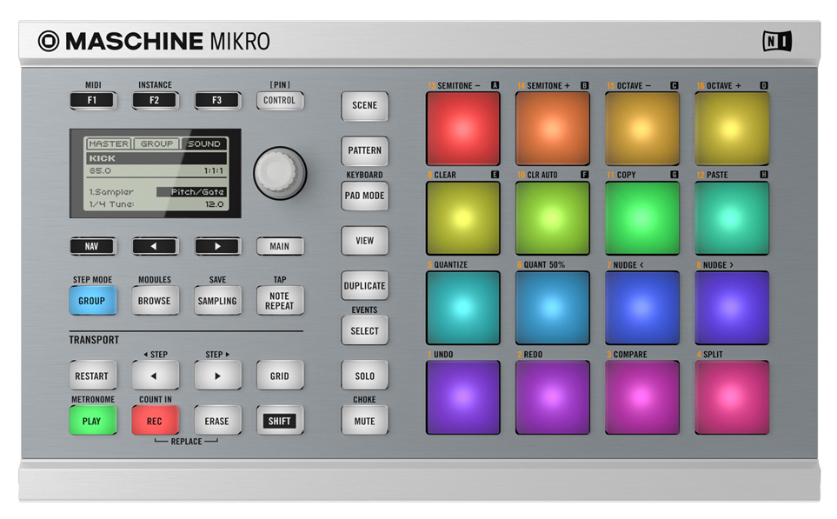The width and height of the screenshot is (837, 519).
Task: Click the Maschine circle logo icon
Action: tap(49, 41)
